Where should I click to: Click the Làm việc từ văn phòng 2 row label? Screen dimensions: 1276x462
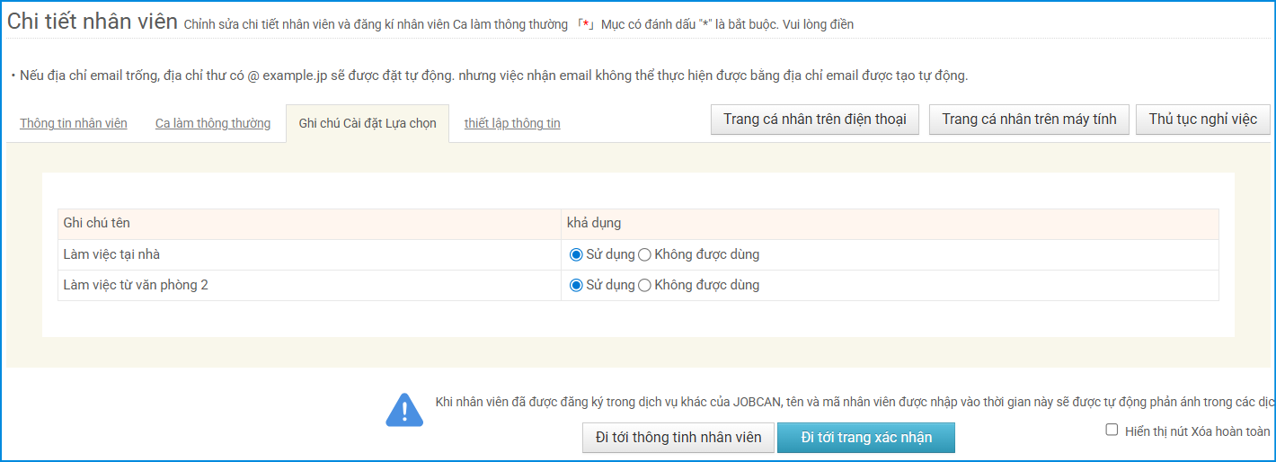(136, 285)
